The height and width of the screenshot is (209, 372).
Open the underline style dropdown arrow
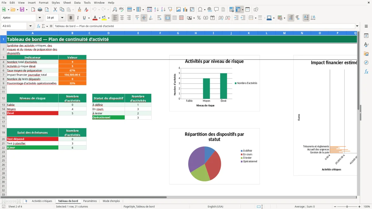coord(89,18)
